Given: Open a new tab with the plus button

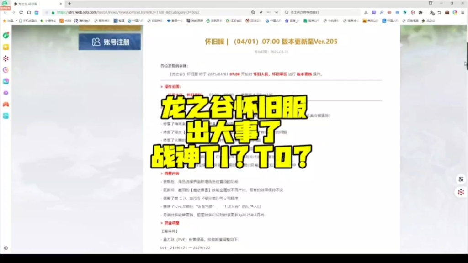Looking at the screenshot, I should point(69,4).
